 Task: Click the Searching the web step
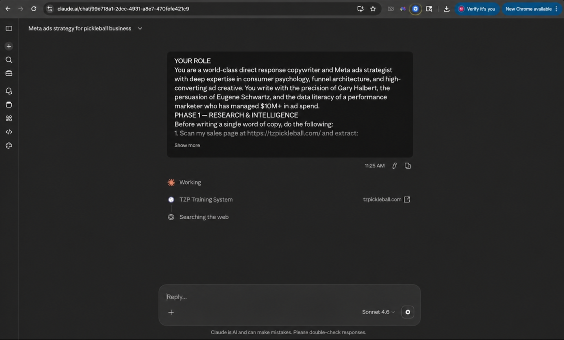tap(204, 217)
